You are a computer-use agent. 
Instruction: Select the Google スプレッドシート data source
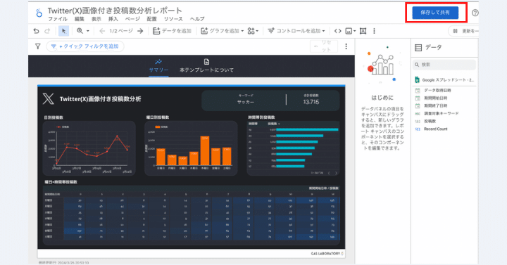click(444, 79)
